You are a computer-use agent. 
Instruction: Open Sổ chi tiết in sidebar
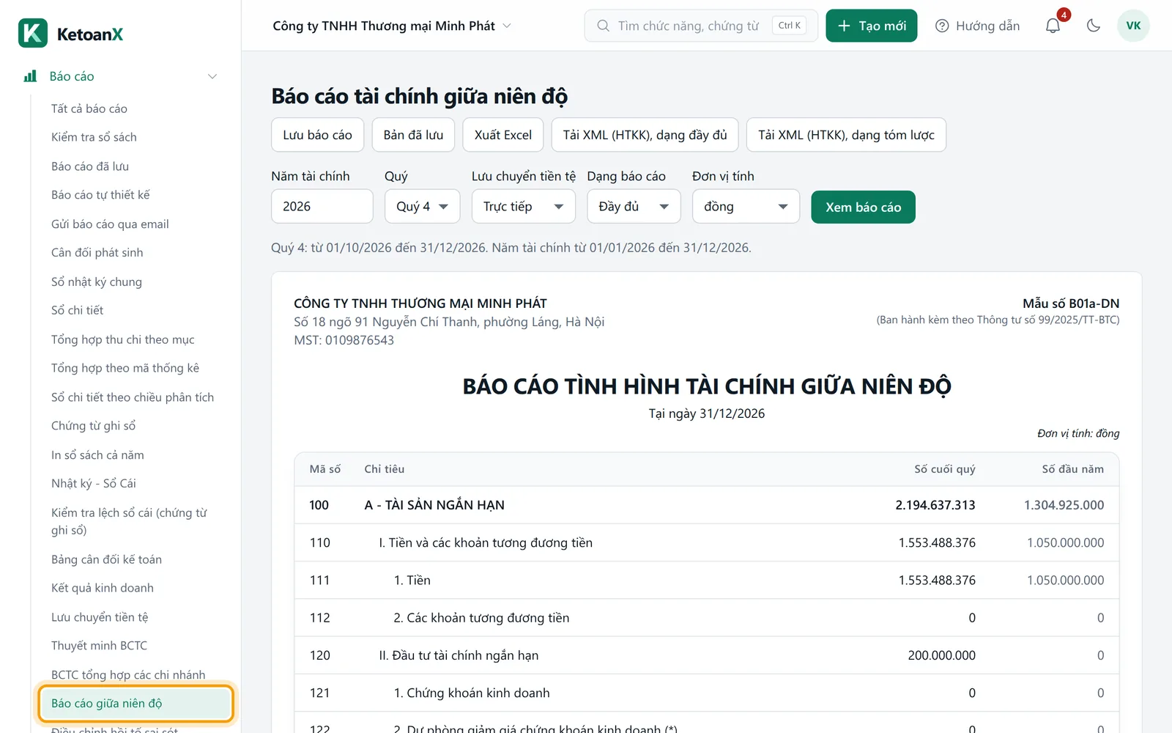78,310
